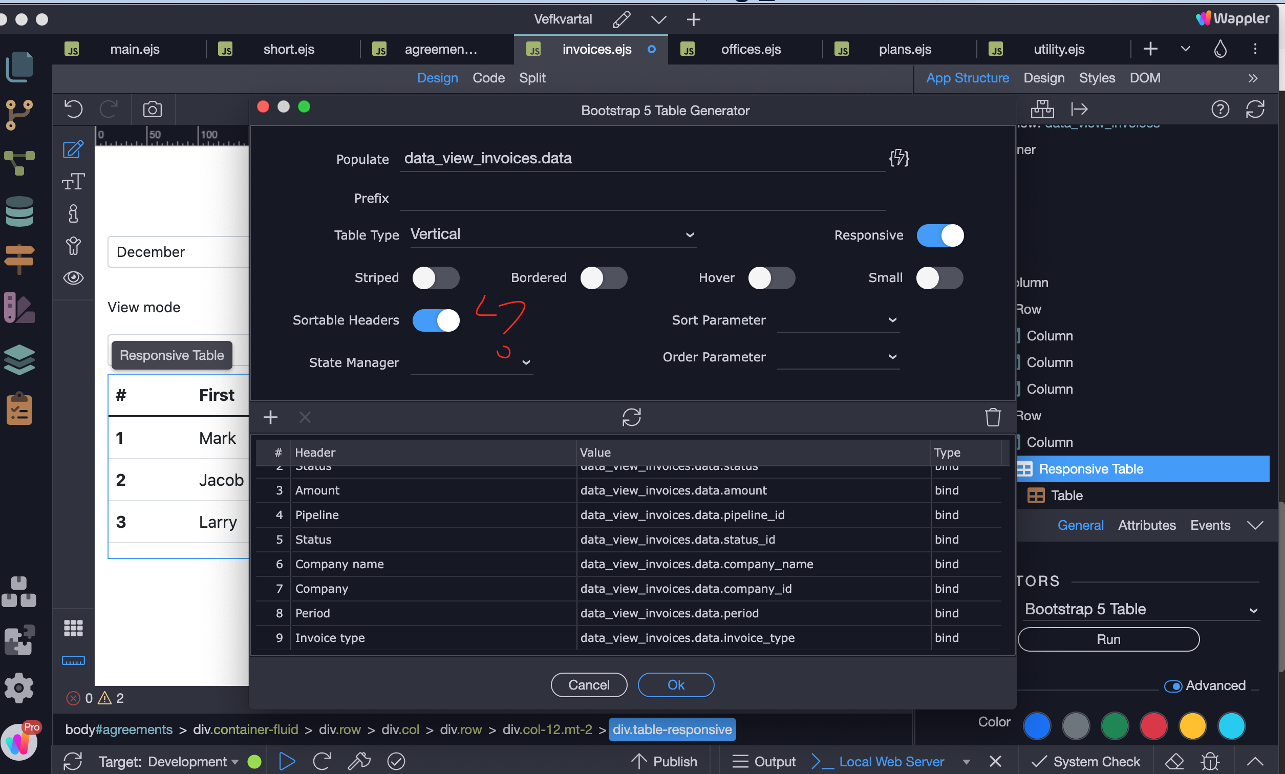Click the Publish button
1285x774 pixels.
tap(664, 762)
